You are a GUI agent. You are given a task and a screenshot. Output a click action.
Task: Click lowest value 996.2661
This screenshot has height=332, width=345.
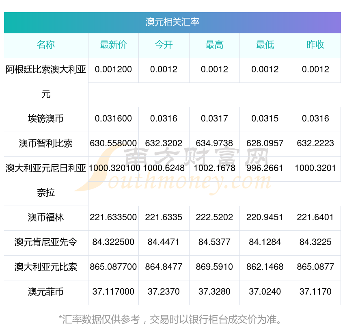point(265,168)
